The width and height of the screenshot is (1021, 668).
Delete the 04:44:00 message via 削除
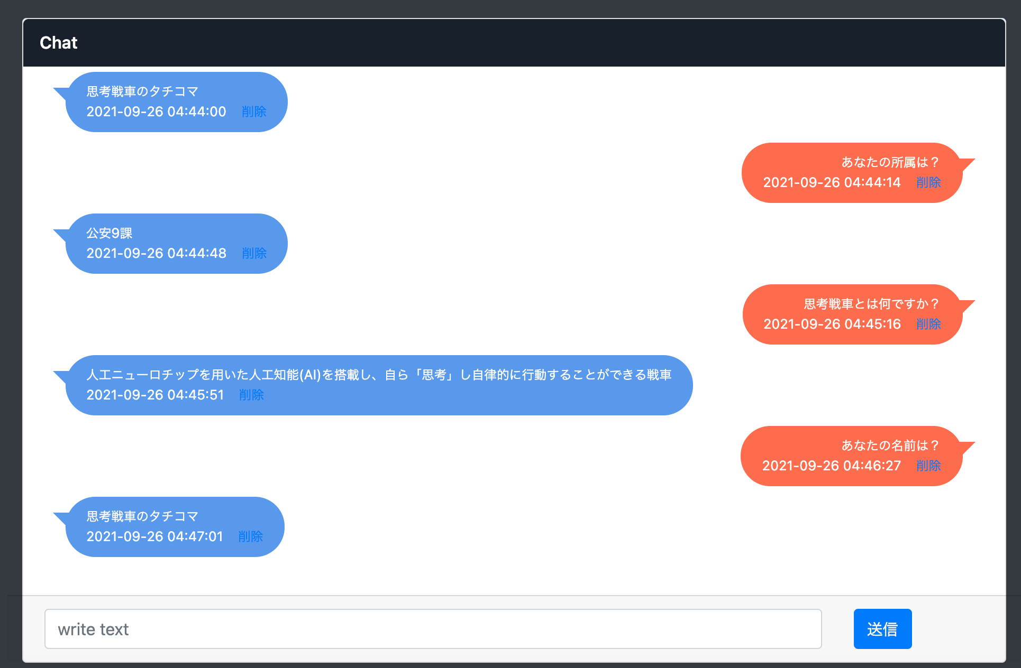pos(254,112)
